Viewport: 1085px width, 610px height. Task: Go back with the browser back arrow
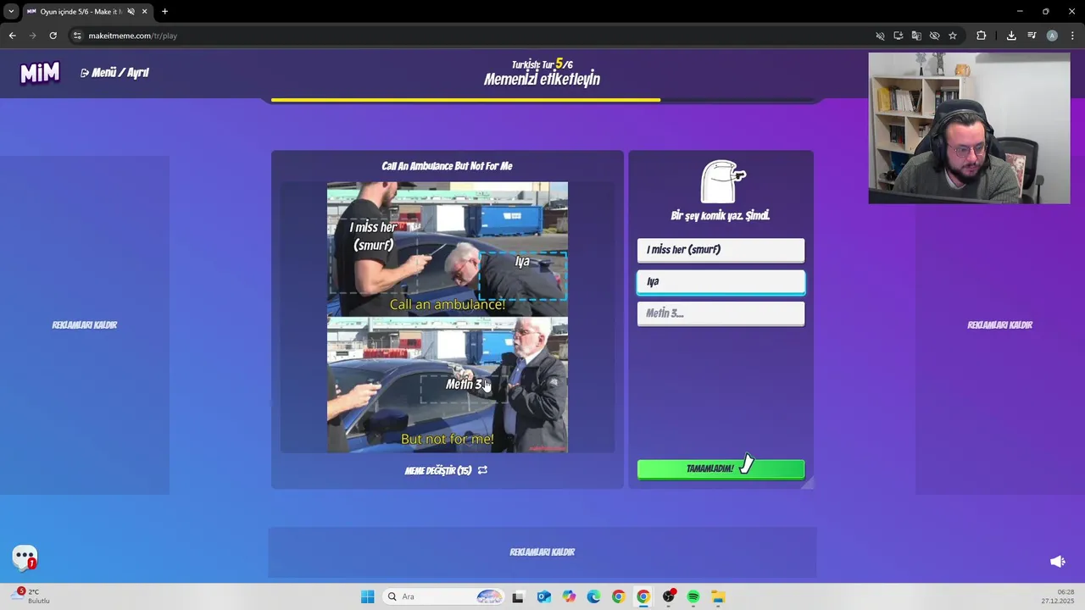pos(12,36)
